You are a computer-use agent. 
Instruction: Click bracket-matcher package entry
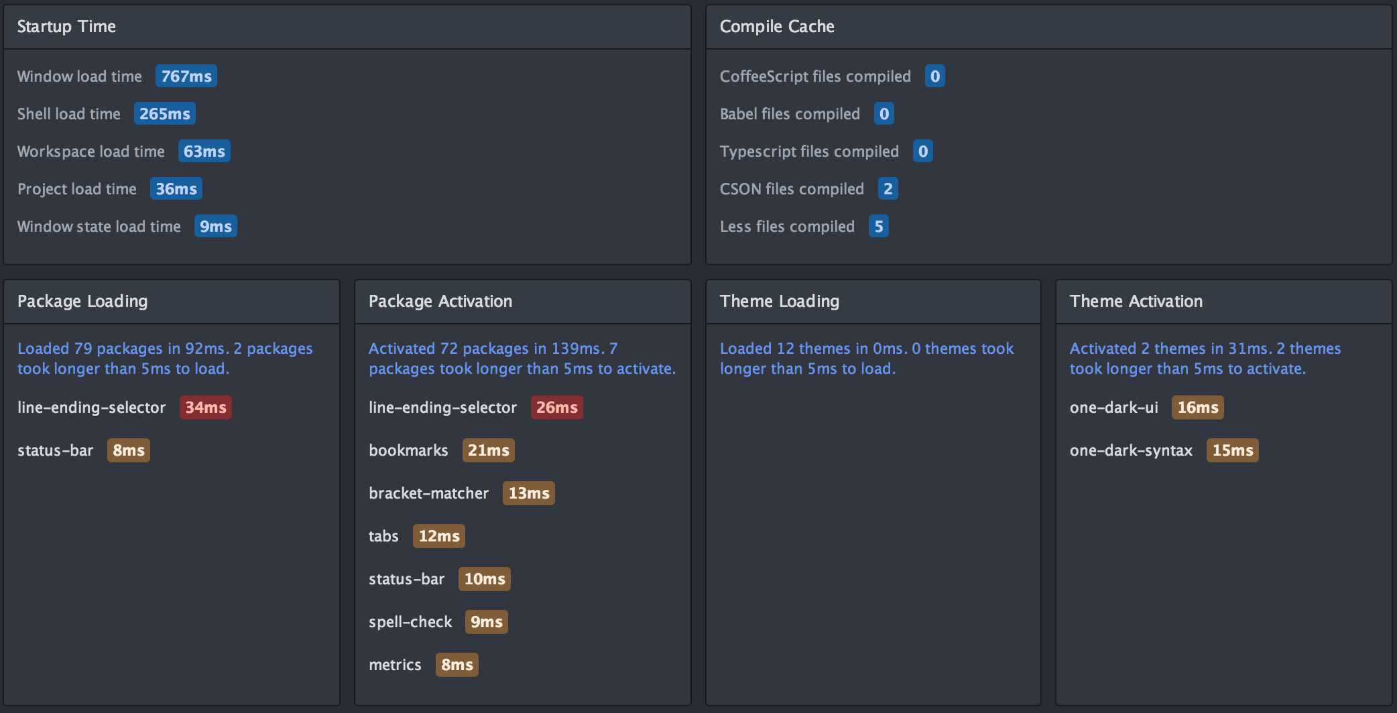pos(428,493)
